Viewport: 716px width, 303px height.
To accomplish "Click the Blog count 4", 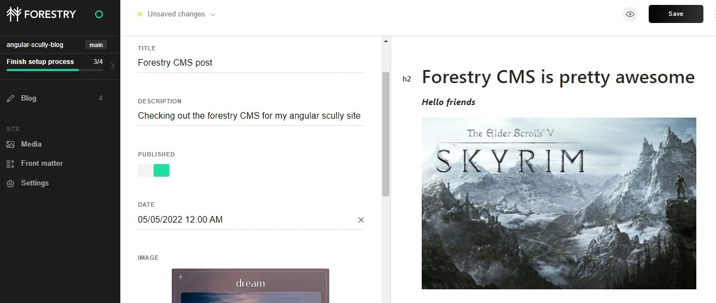I will coord(101,98).
